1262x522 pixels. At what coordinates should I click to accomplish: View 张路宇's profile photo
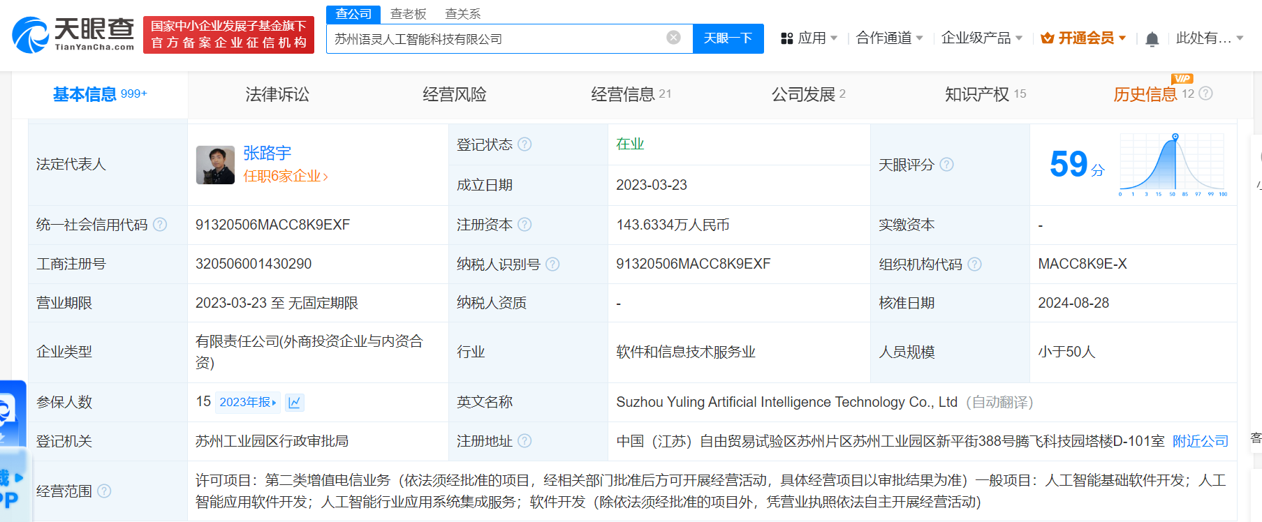point(215,165)
